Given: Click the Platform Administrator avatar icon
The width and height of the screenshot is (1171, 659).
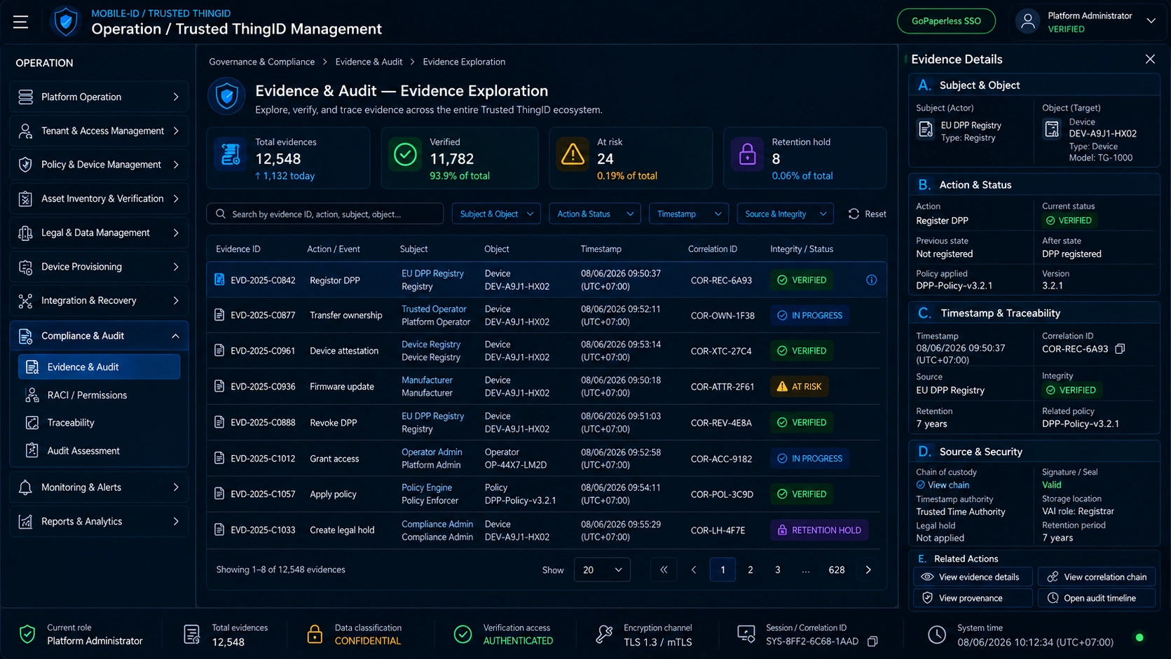Looking at the screenshot, I should point(1027,22).
